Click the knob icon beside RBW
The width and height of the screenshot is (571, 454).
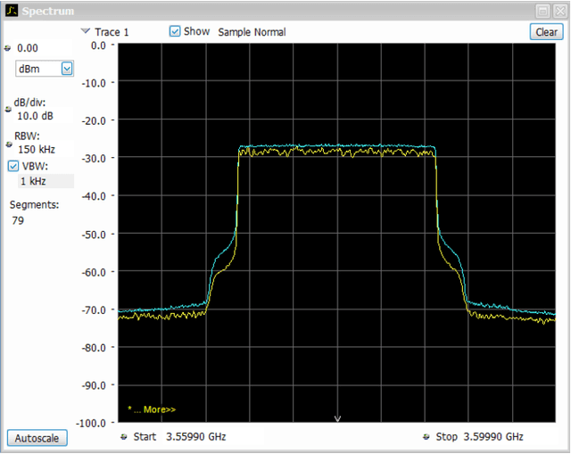[x=8, y=144]
